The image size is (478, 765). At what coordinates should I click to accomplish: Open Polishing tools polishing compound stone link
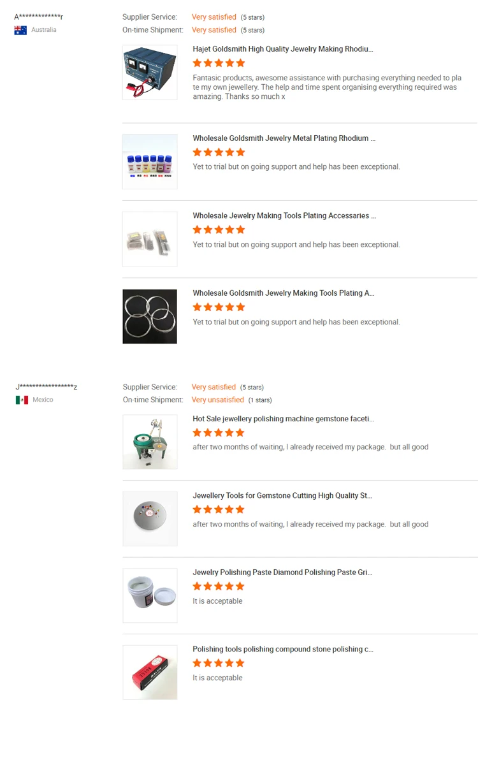(283, 649)
